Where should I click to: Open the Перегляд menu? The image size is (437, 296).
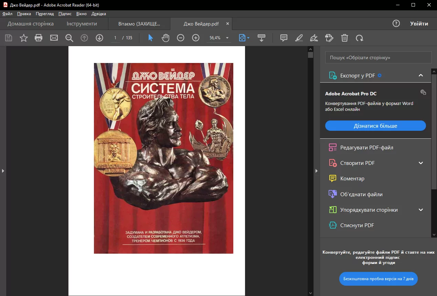coord(45,14)
